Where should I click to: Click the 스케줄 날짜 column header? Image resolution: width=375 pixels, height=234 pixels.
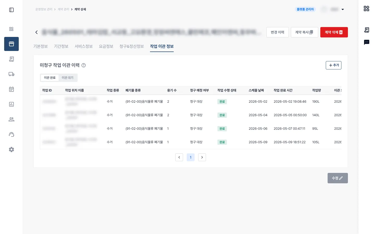click(x=256, y=90)
